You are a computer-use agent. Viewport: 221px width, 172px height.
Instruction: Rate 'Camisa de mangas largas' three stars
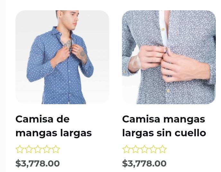(38, 149)
